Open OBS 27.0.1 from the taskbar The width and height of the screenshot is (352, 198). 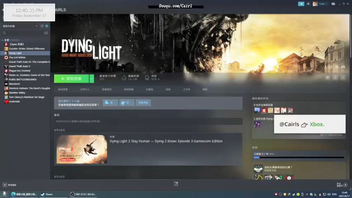[83, 194]
